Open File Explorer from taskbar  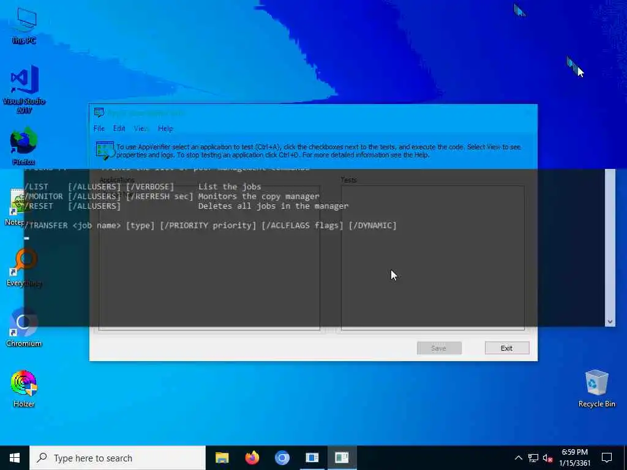tap(222, 458)
